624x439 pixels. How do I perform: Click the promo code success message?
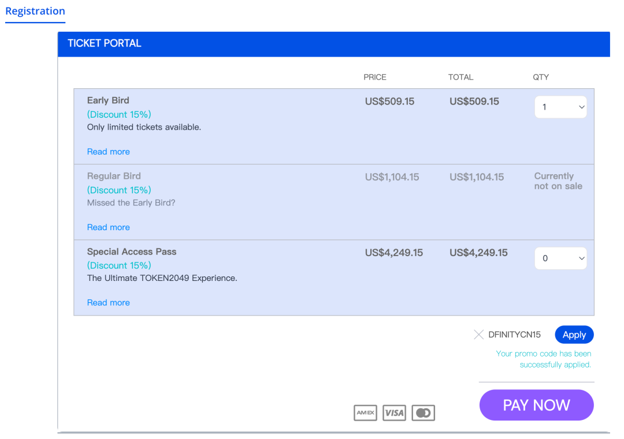pos(544,359)
